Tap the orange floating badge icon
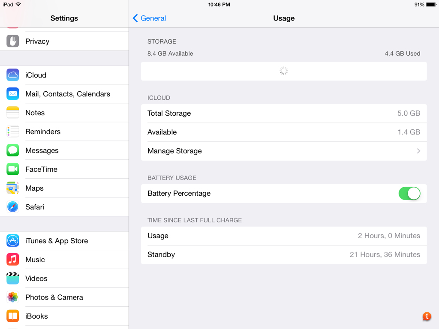Viewport: 439px width, 329px height. (x=427, y=317)
